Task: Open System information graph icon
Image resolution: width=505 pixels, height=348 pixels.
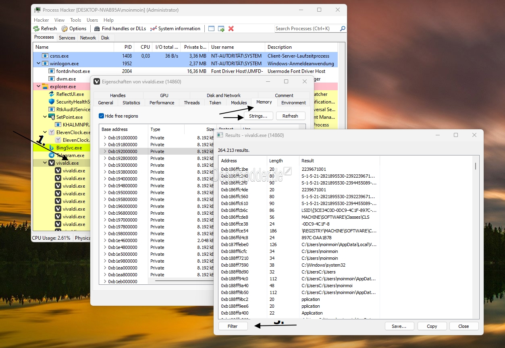Action: [153, 29]
